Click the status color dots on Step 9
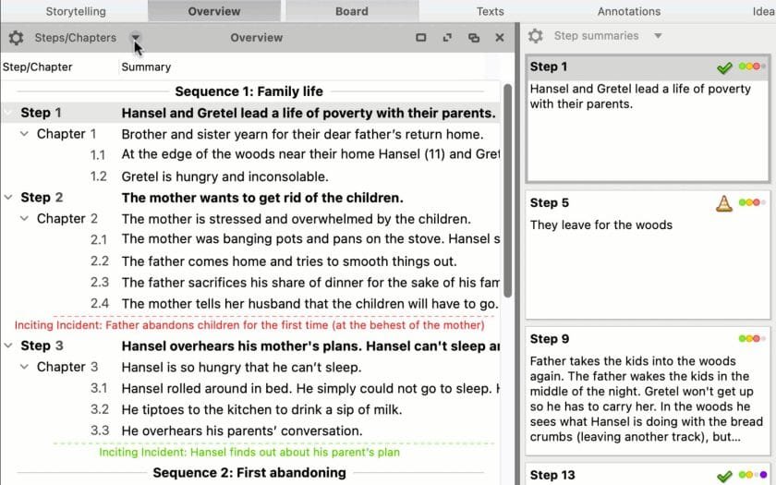The height and width of the screenshot is (485, 776). [751, 339]
